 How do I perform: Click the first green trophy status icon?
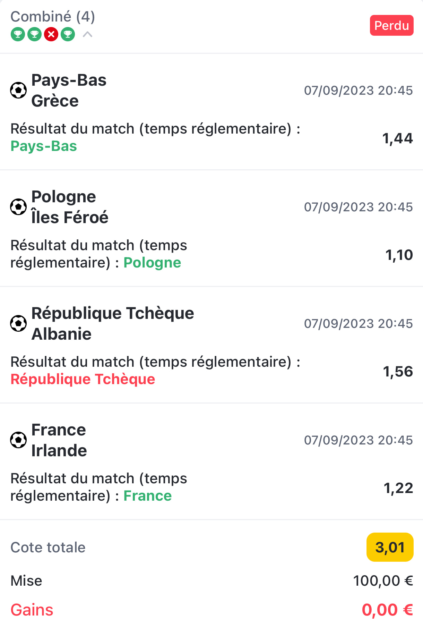(x=18, y=34)
